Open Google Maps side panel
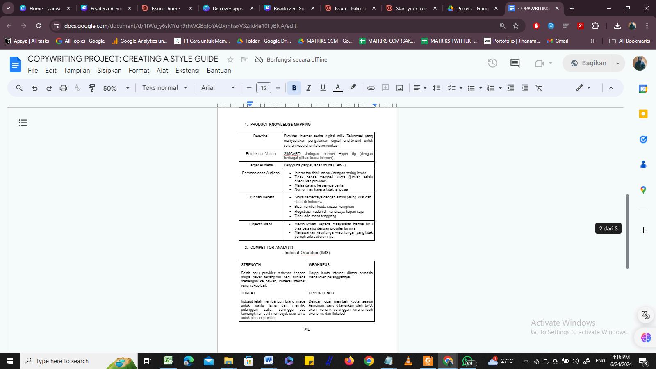The height and width of the screenshot is (369, 656). [x=643, y=190]
